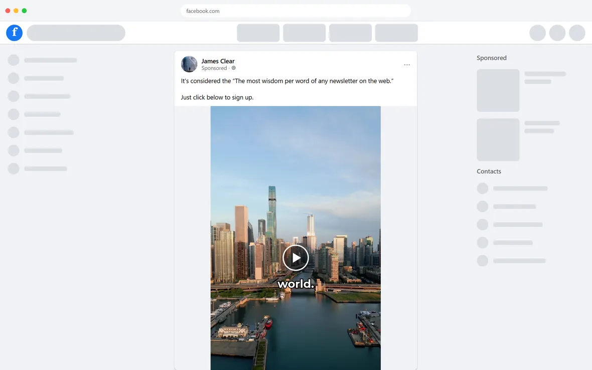592x370 pixels.
Task: Click the Contacts heading
Action: pyautogui.click(x=489, y=171)
